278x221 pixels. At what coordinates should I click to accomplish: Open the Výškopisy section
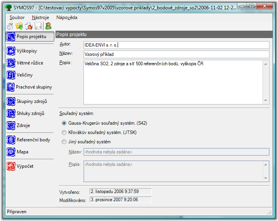22,51
